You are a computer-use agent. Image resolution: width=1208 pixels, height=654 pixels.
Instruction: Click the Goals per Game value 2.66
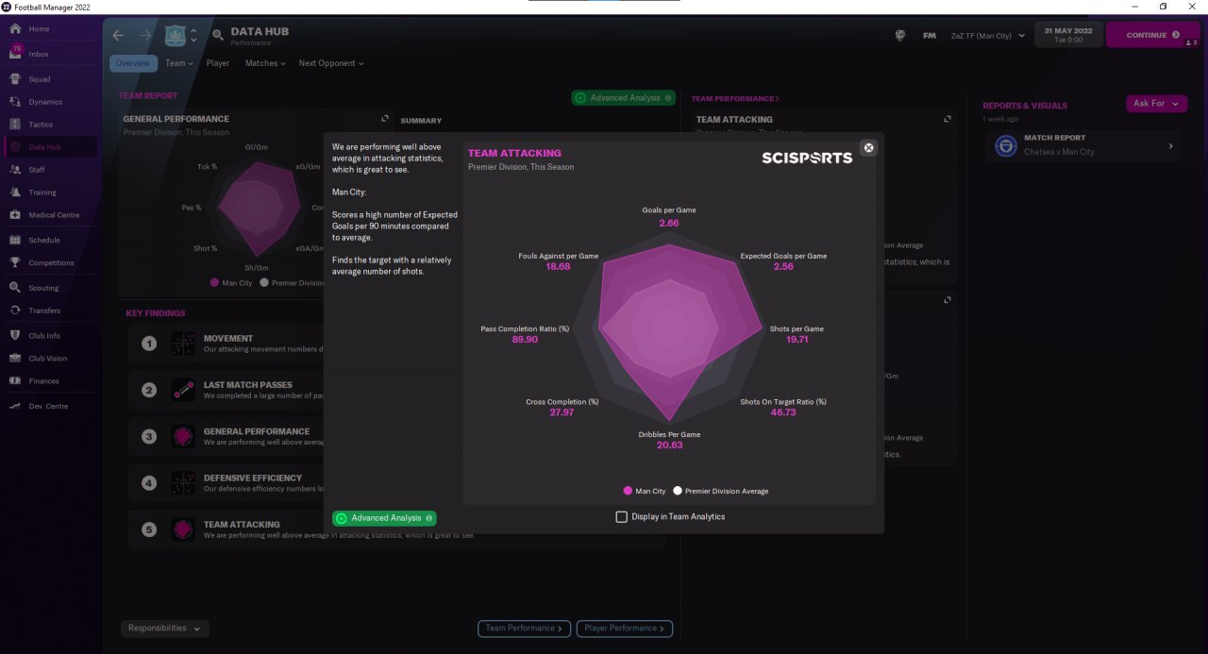669,223
